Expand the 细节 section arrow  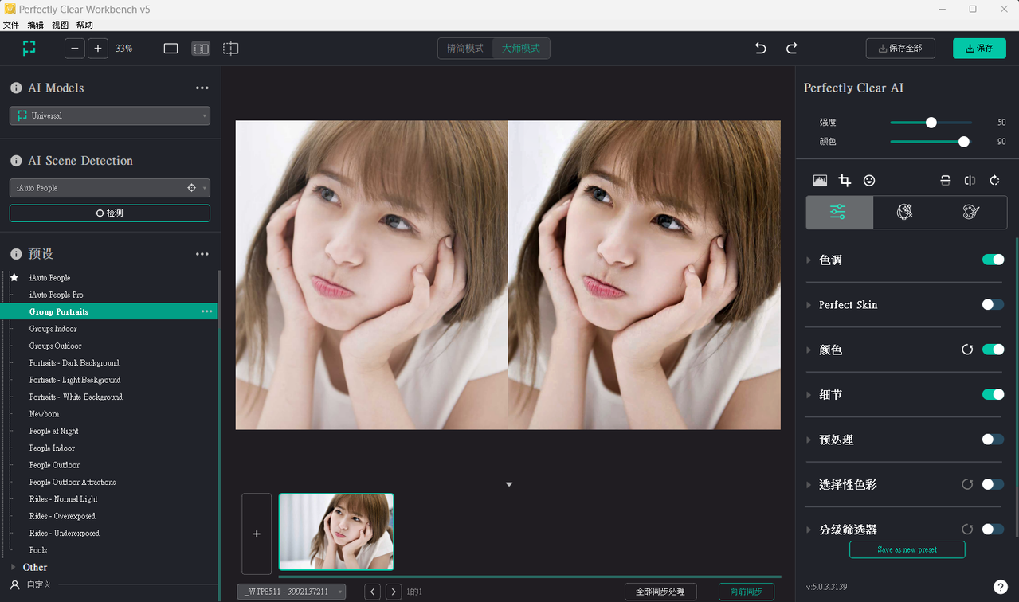pyautogui.click(x=809, y=394)
